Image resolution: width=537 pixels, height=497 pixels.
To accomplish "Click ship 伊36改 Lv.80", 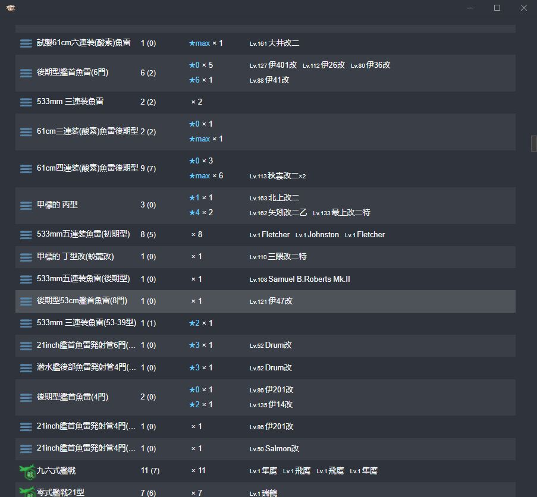I will (x=370, y=65).
